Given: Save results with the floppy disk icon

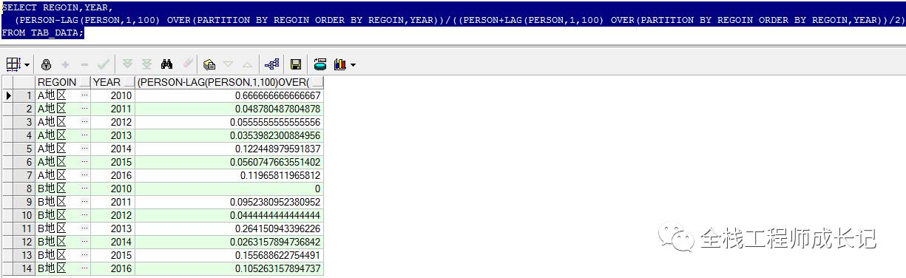Looking at the screenshot, I should (296, 64).
